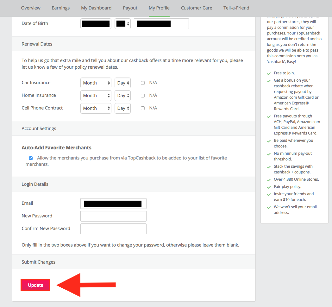Viewport: 332px width, 307px height.
Task: Open Home Insurance Day dropdown
Action: tap(122, 96)
